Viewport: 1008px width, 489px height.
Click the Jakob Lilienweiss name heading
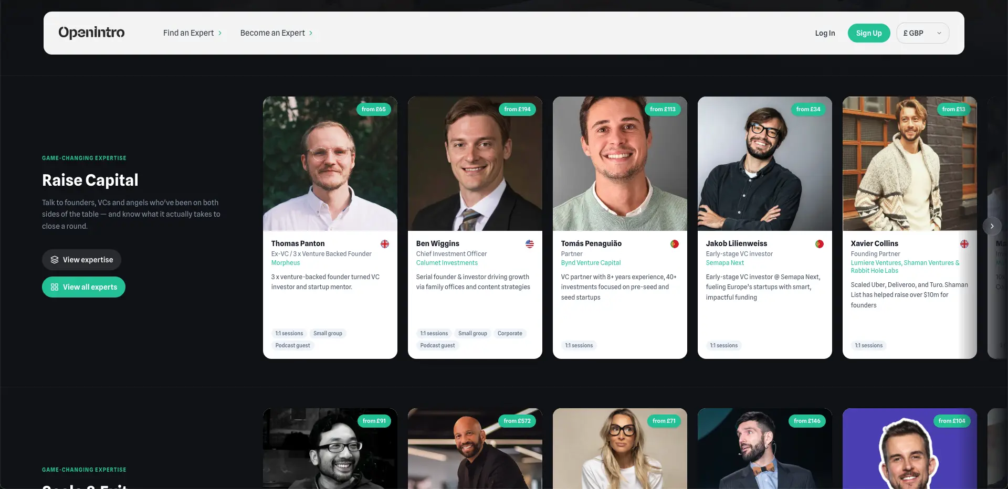pyautogui.click(x=737, y=243)
